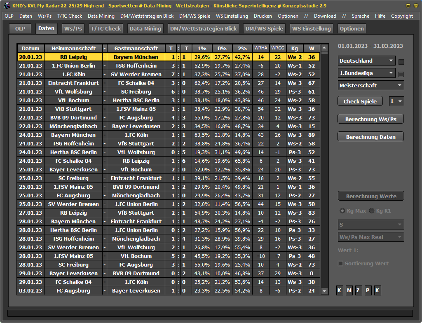Viewport: 422px width, 323px height.
Task: Click the K button right of P
Action: (377, 290)
